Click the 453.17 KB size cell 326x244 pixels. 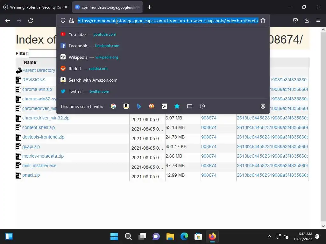coord(176,146)
